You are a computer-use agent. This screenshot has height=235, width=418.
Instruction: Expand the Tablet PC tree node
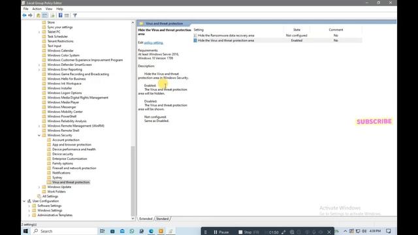pyautogui.click(x=39, y=32)
